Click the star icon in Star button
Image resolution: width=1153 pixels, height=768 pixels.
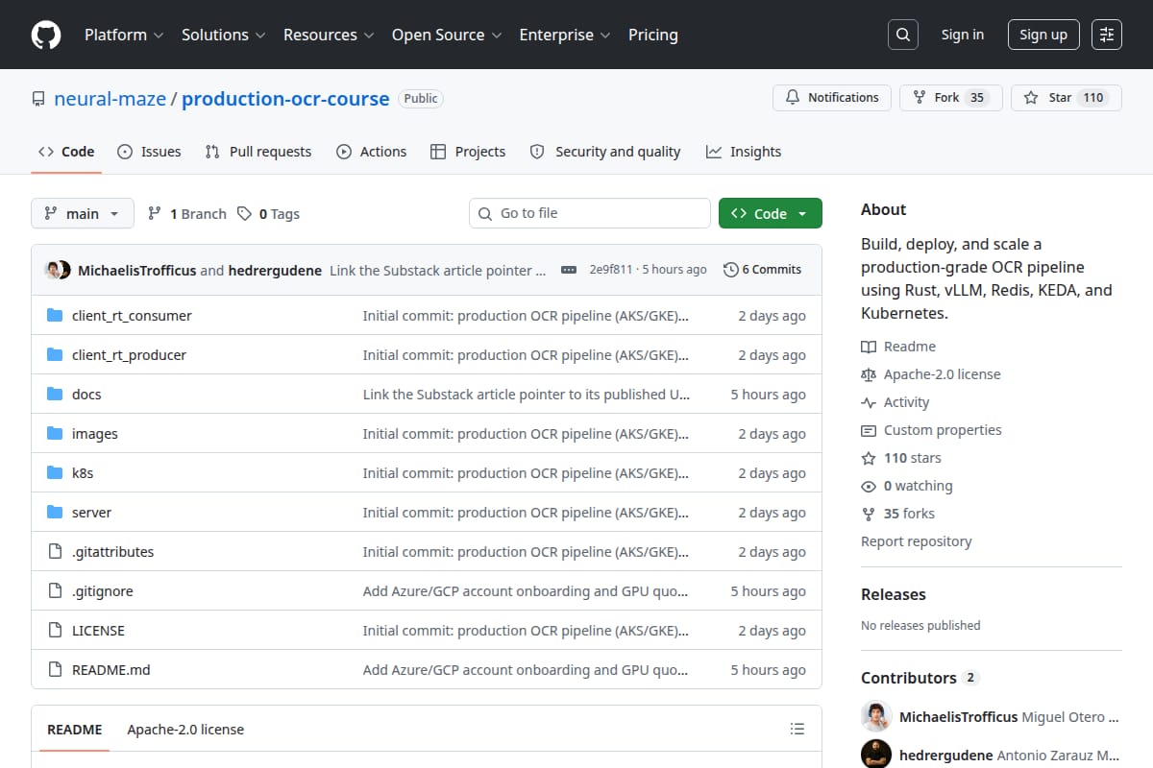click(1031, 98)
